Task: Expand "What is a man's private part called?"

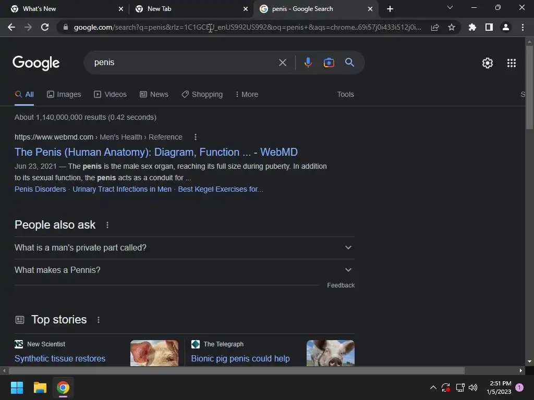Action: [x=184, y=247]
